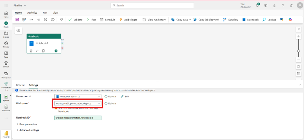Screen dimensions: 304x140
Task: Zoom in on the canvas
Action: [298, 36]
